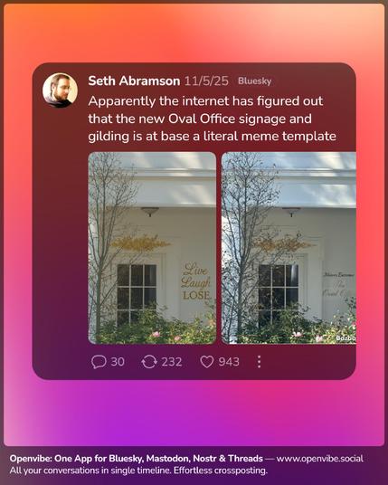The width and height of the screenshot is (388, 485).
Task: Visit the www.openvibe.social link
Action: [319, 459]
